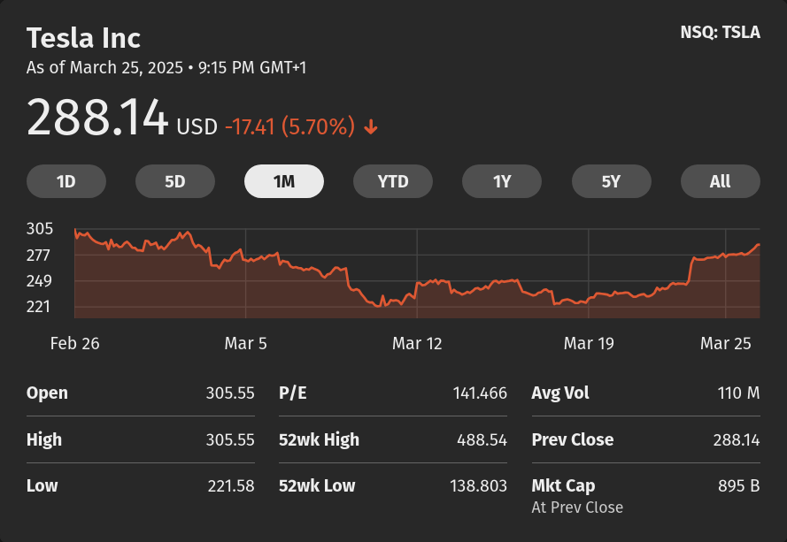Click the 221 y-axis label
The height and width of the screenshot is (542, 787).
click(38, 306)
